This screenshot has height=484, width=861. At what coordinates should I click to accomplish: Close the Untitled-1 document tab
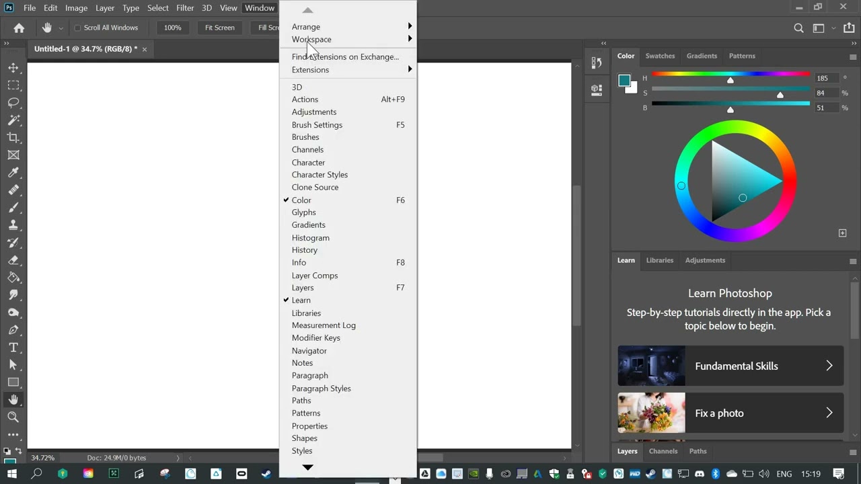(144, 49)
